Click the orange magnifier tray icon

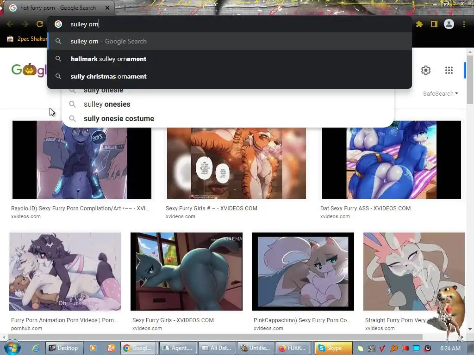[393, 349]
